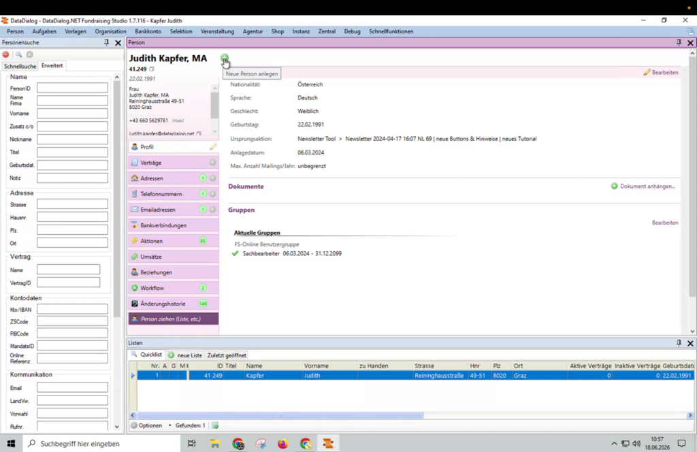Click into the PersonID search field
Image resolution: width=697 pixels, height=452 pixels.
click(x=72, y=88)
